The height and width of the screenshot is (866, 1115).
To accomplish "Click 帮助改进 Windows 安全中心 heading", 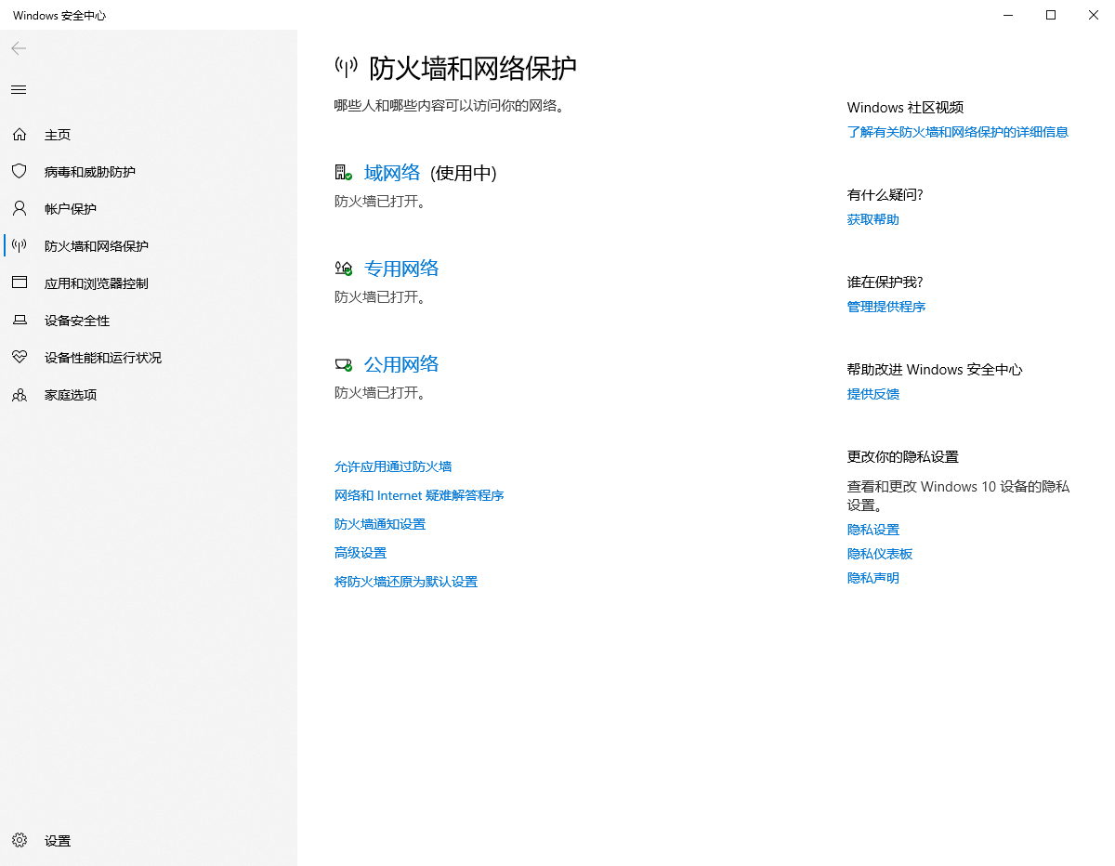I will [935, 370].
